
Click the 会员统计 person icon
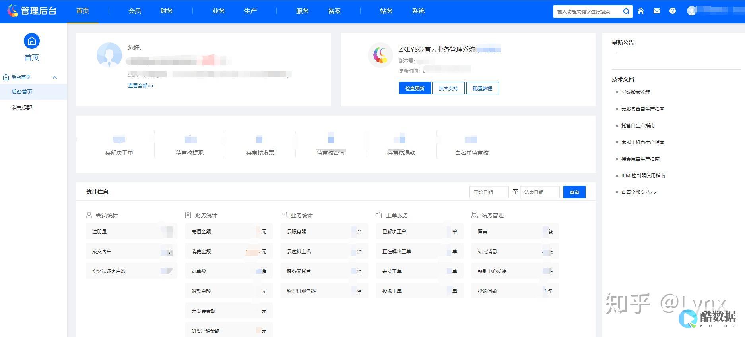89,215
